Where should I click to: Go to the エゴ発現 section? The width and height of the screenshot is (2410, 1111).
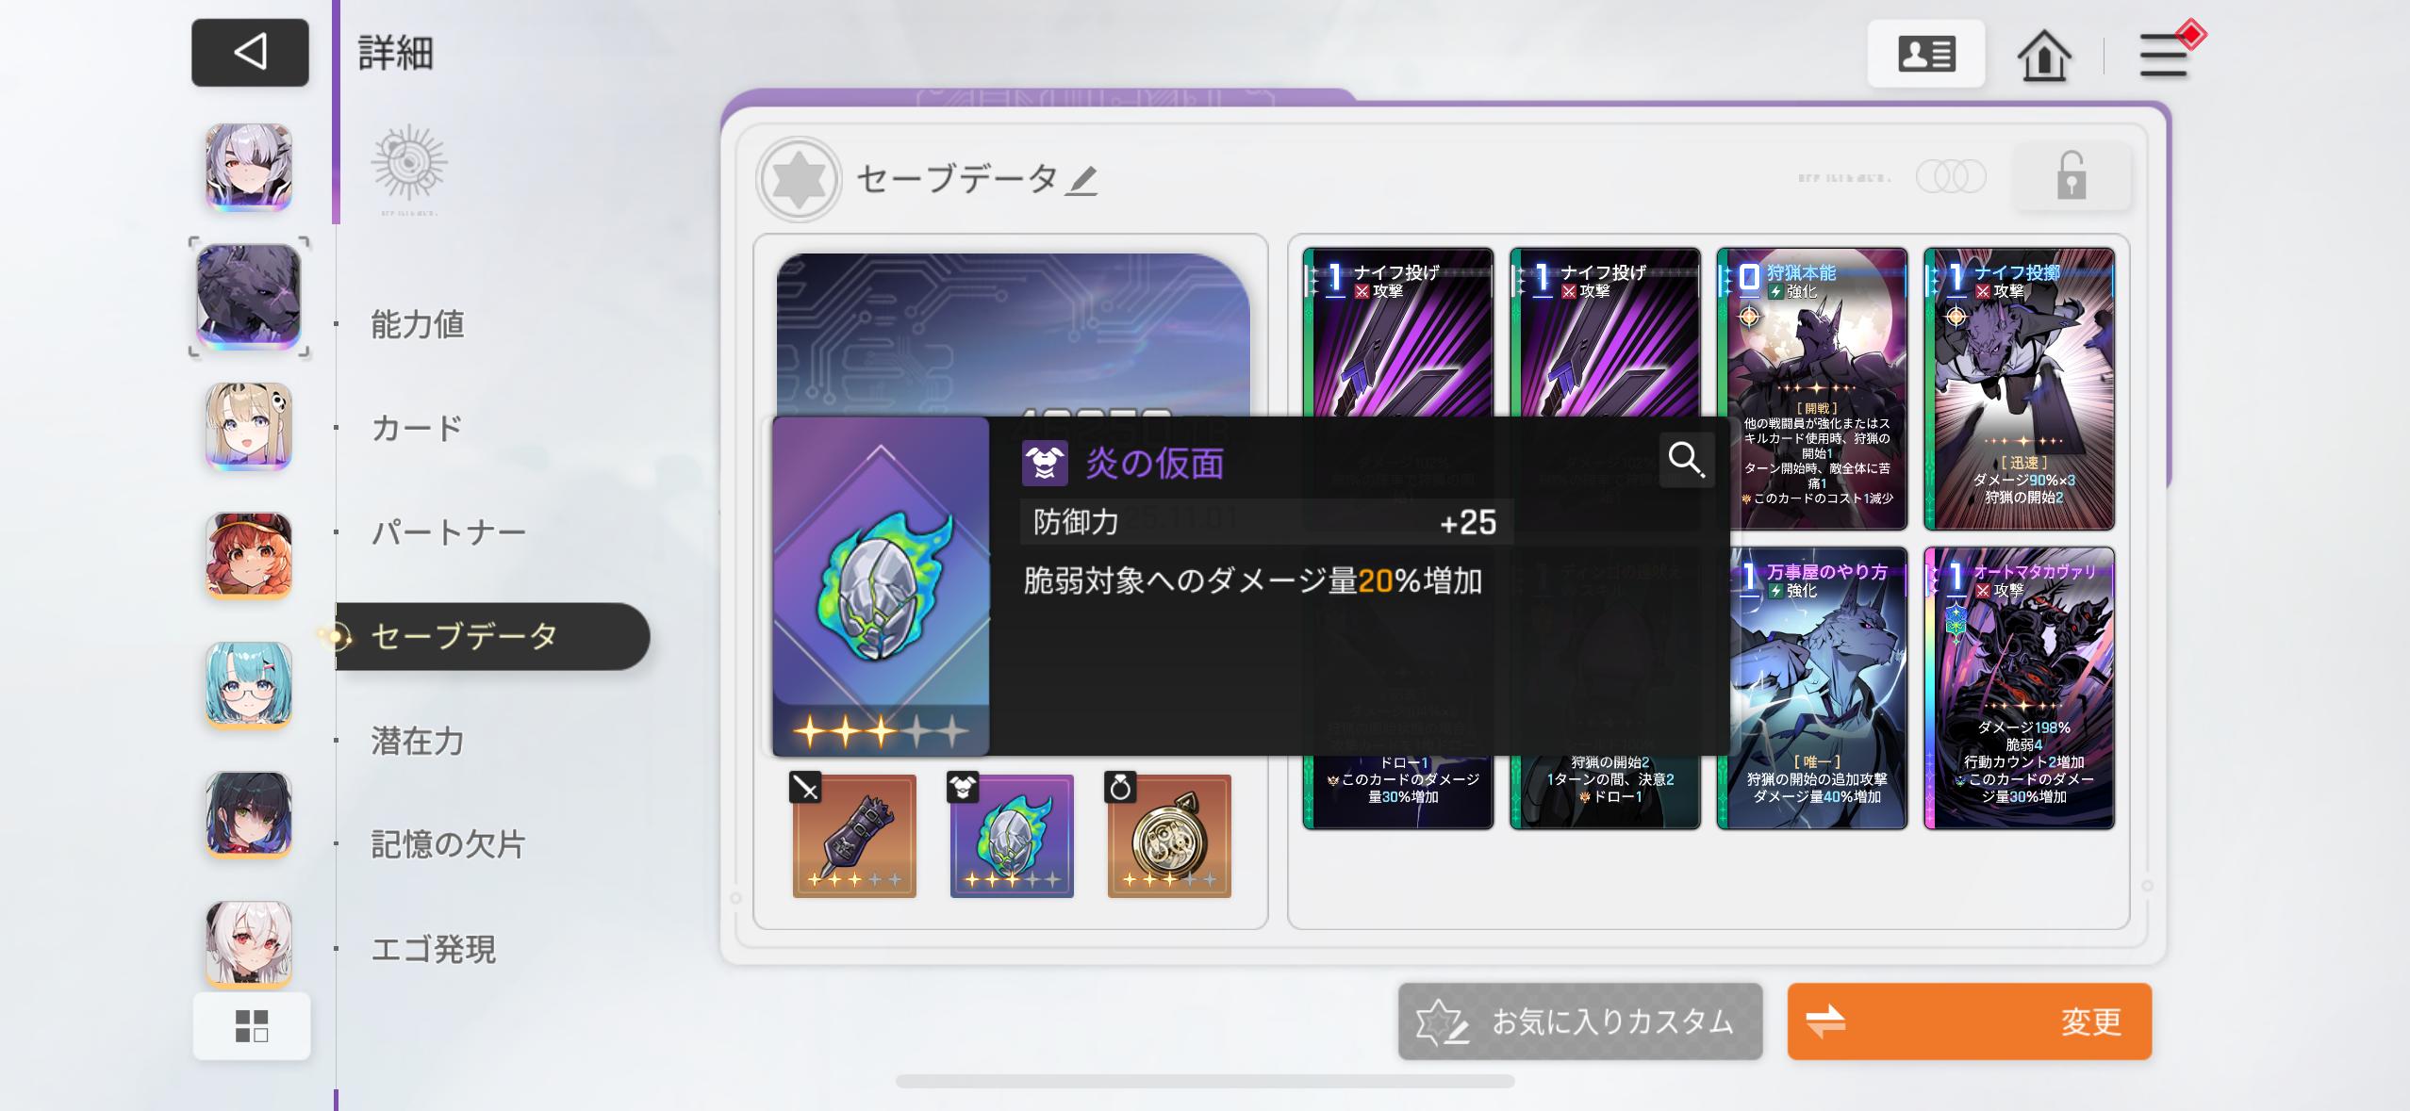pos(434,949)
